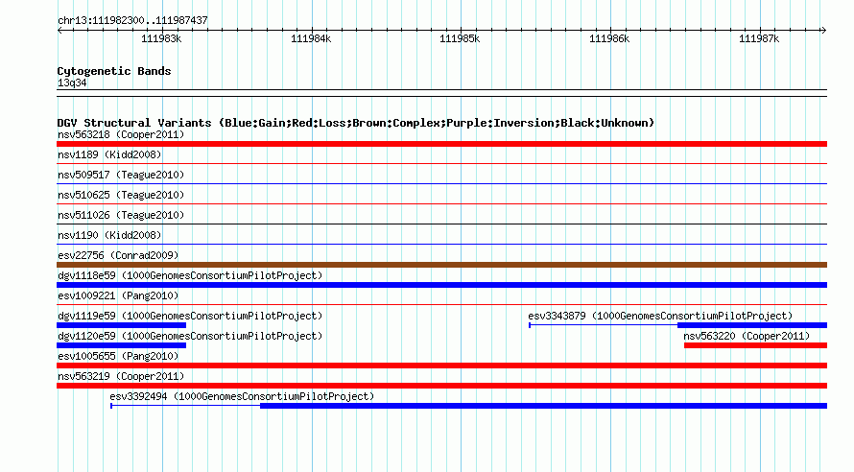
Task: Click the DGV Structural Variants track title
Action: 356,123
